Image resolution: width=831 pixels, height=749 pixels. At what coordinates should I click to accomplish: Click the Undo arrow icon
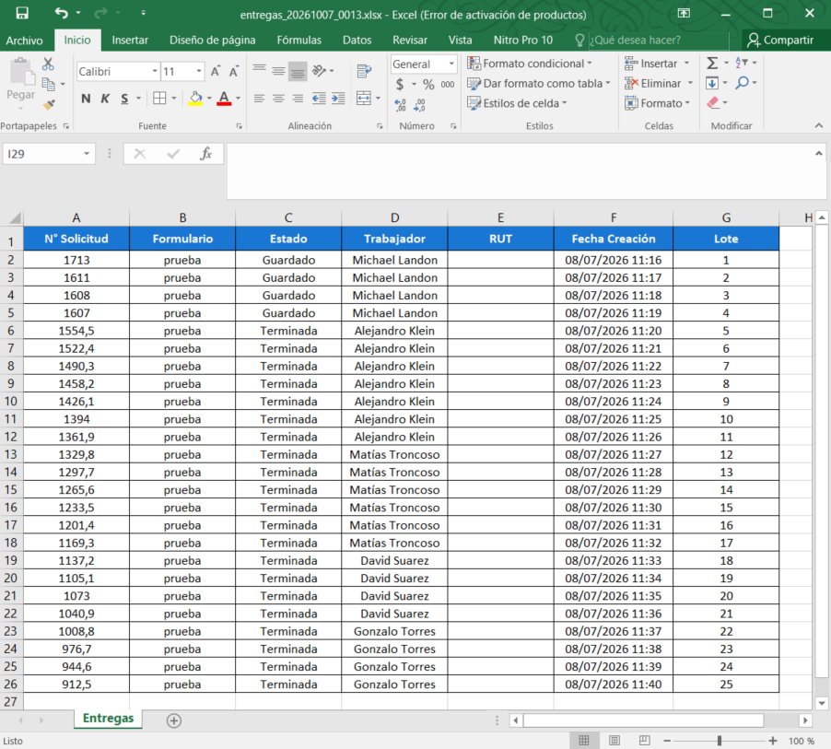tap(62, 13)
